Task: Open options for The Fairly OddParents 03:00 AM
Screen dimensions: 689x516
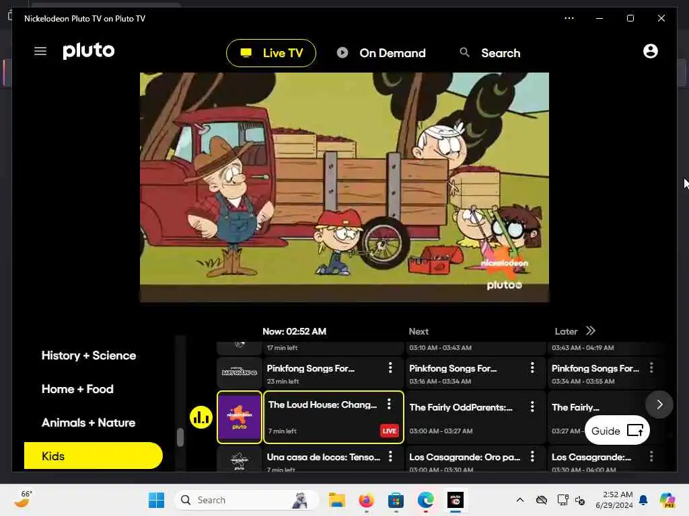Action: point(532,406)
